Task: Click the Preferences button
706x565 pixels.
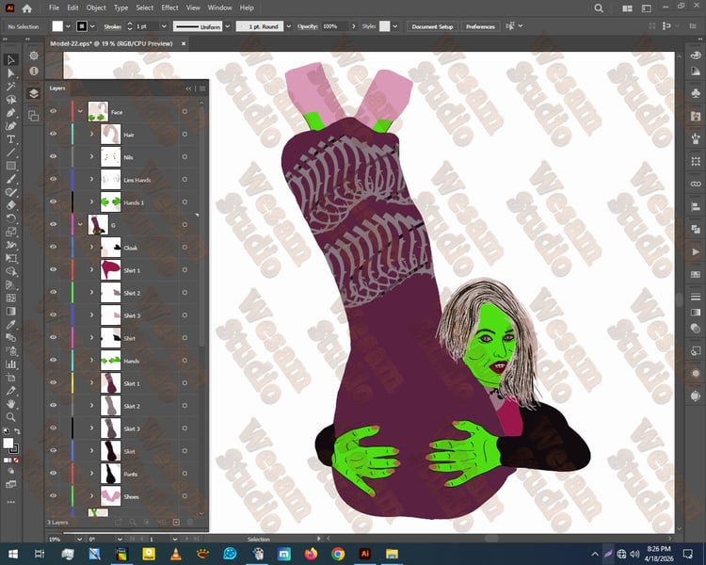Action: 480,26
